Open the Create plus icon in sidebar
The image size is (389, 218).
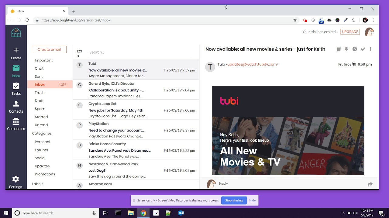[x=16, y=50]
